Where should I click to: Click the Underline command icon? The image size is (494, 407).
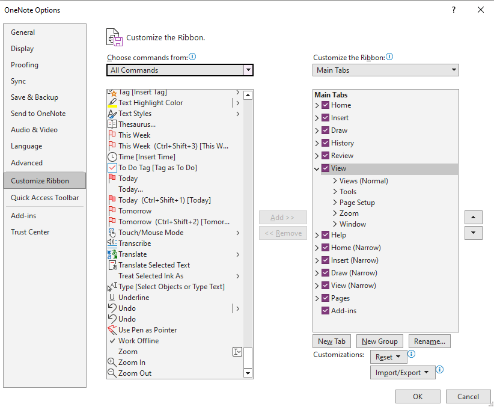point(112,297)
